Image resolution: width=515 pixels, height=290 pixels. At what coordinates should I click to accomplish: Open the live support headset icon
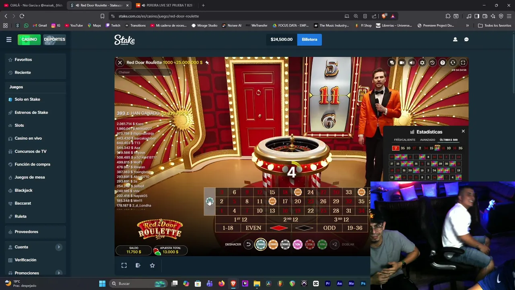coord(453,62)
